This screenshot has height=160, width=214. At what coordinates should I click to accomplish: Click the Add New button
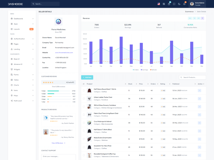tap(87, 77)
